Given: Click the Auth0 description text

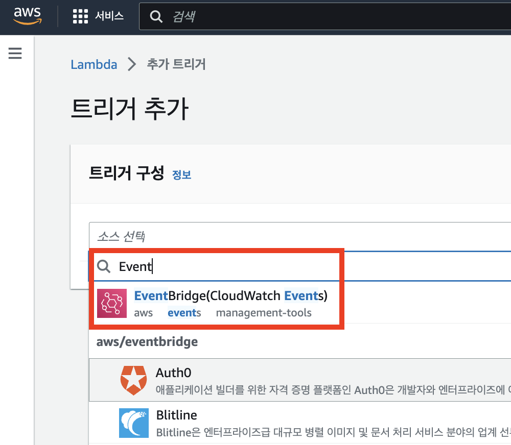Looking at the screenshot, I should (333, 390).
